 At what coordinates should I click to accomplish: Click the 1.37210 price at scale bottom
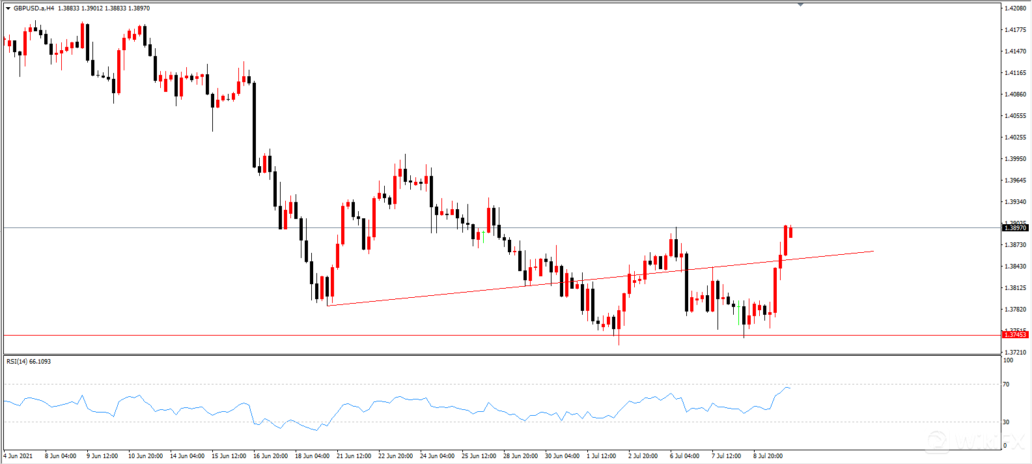[1015, 353]
